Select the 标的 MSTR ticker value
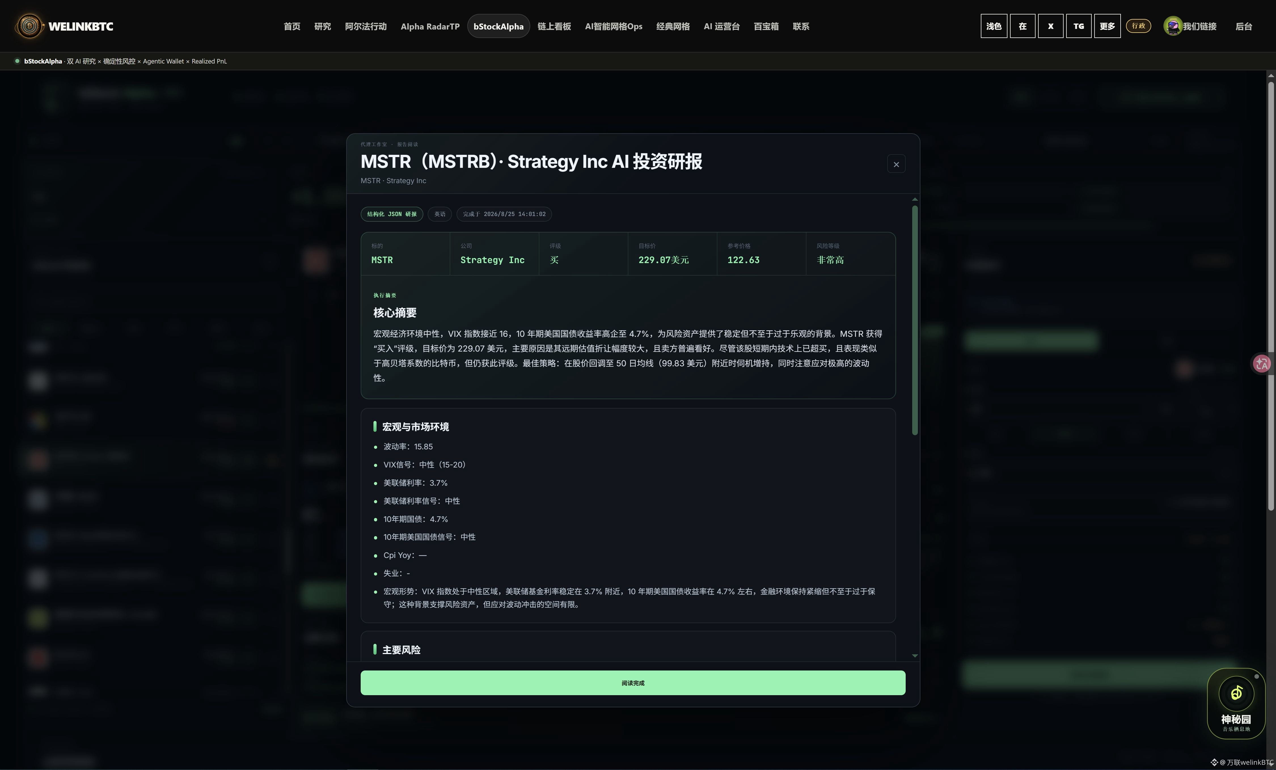Image resolution: width=1276 pixels, height=770 pixels. pos(382,260)
